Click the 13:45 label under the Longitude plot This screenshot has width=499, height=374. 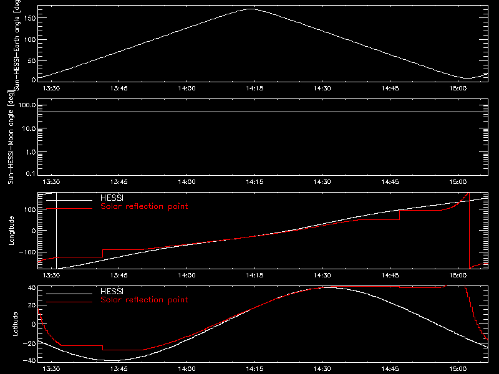click(119, 275)
